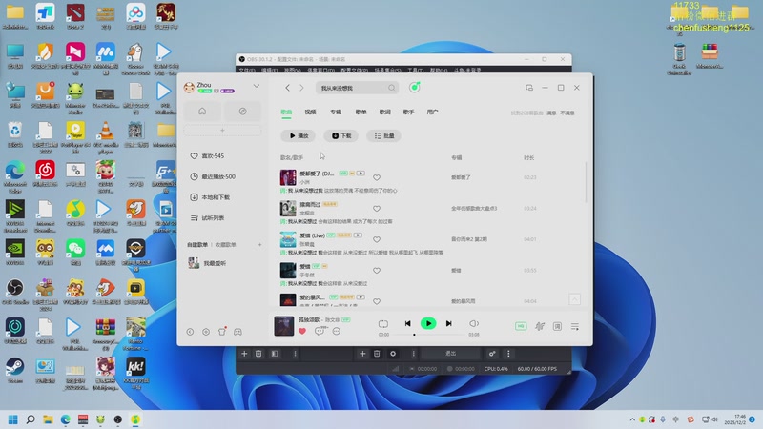
Task: Select the 视频 results tab
Action: tap(311, 112)
